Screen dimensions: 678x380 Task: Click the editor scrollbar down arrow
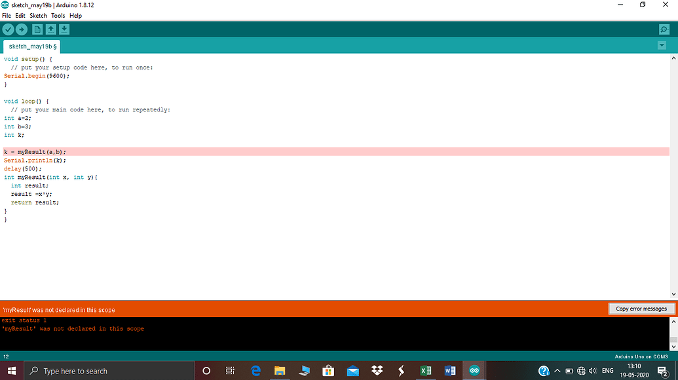[673, 294]
